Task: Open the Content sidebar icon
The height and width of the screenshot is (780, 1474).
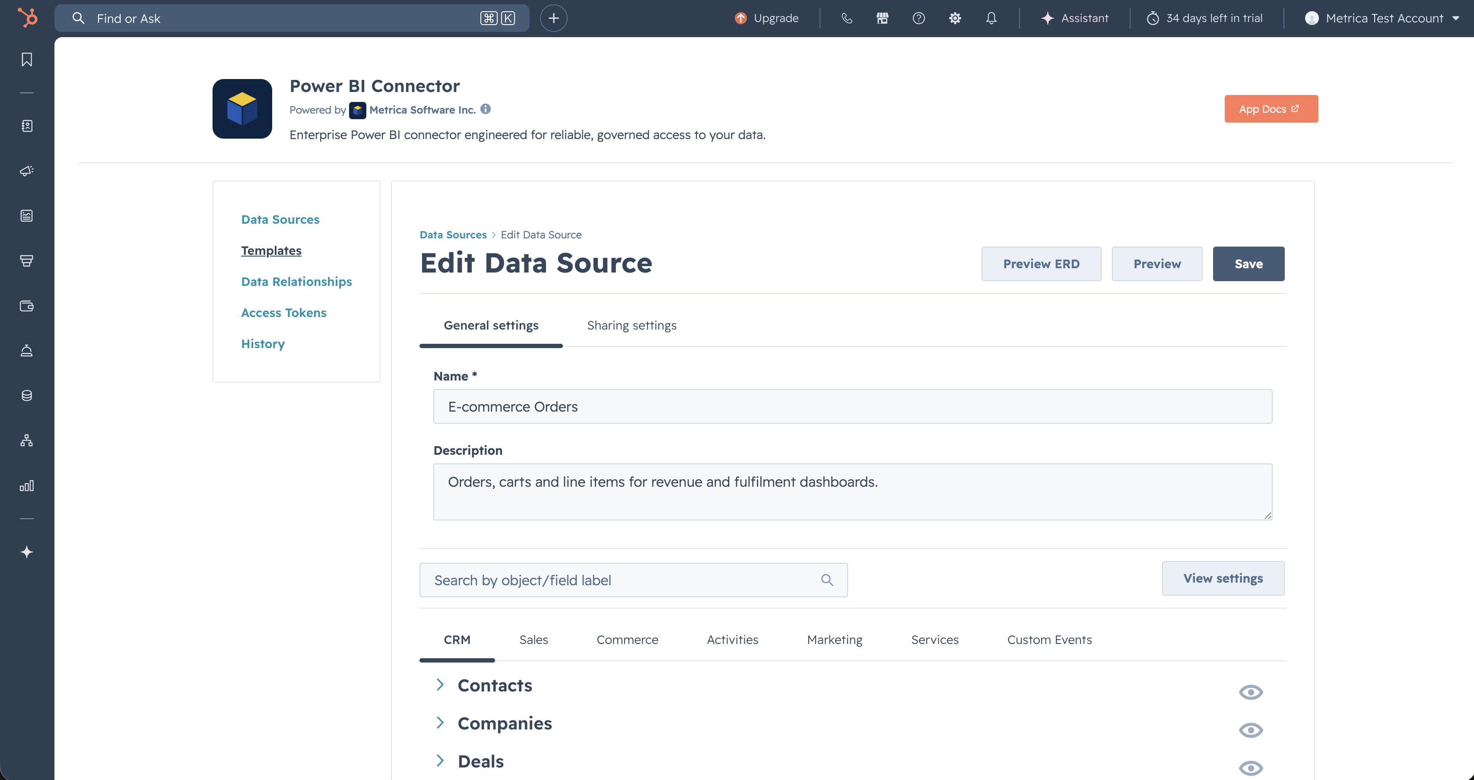Action: (27, 216)
